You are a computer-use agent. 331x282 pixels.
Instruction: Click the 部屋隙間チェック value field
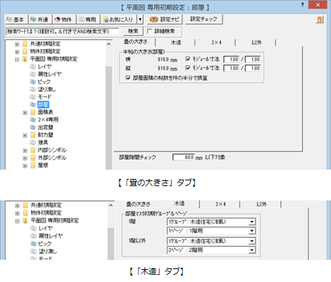(183, 157)
